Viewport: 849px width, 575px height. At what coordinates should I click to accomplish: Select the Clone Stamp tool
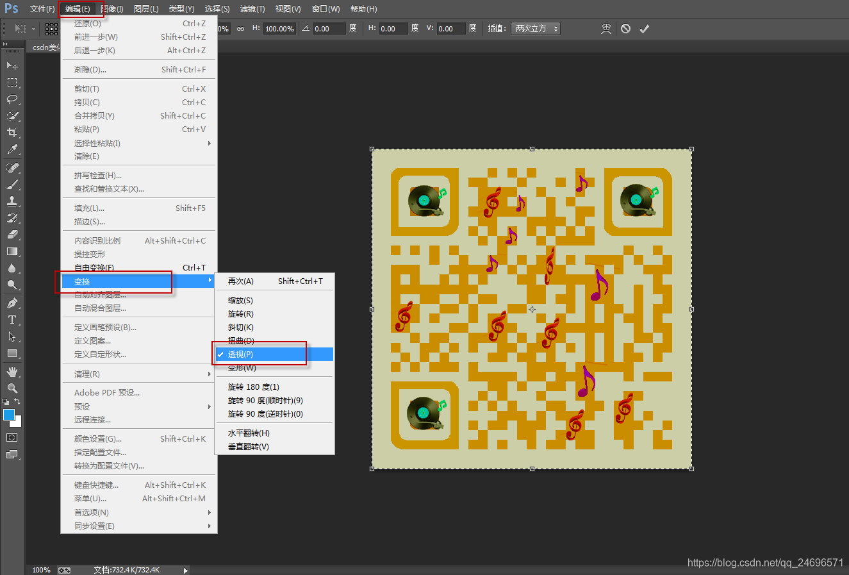[12, 201]
